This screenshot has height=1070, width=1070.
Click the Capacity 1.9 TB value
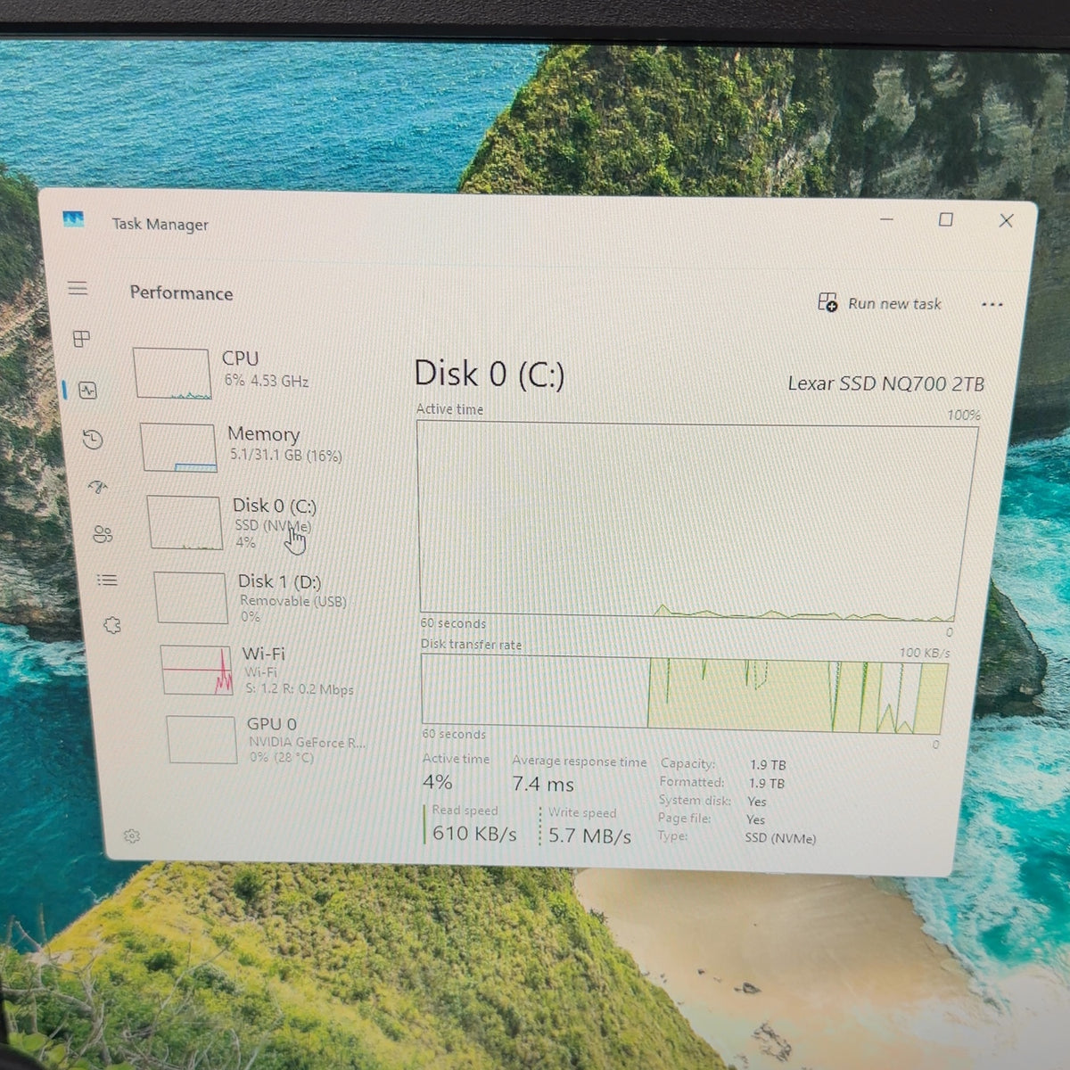(x=768, y=765)
